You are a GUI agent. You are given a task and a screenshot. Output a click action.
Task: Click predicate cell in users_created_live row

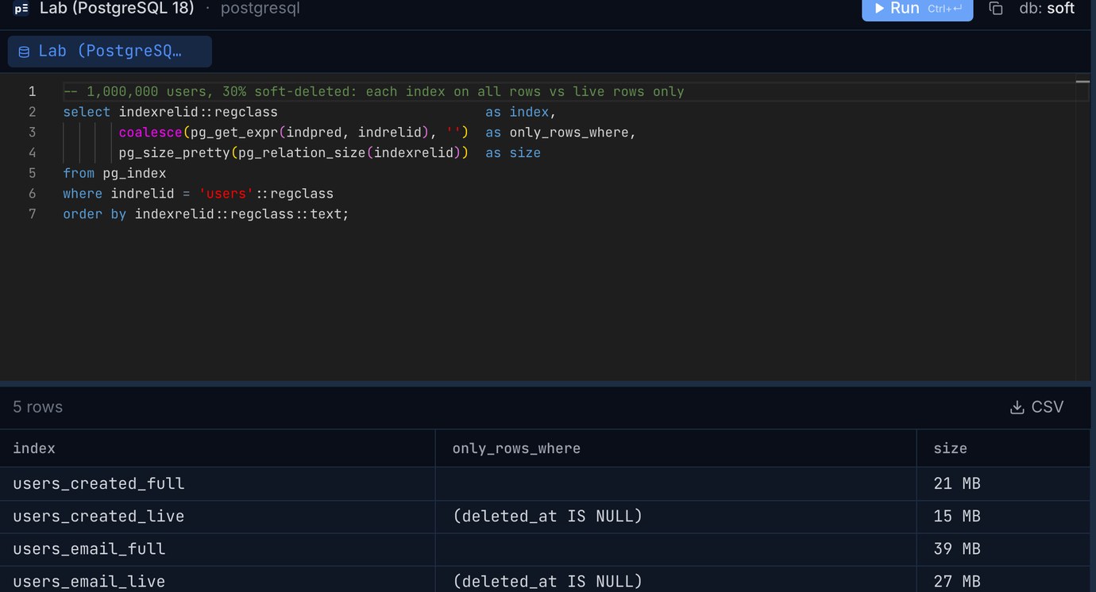pyautogui.click(x=676, y=517)
